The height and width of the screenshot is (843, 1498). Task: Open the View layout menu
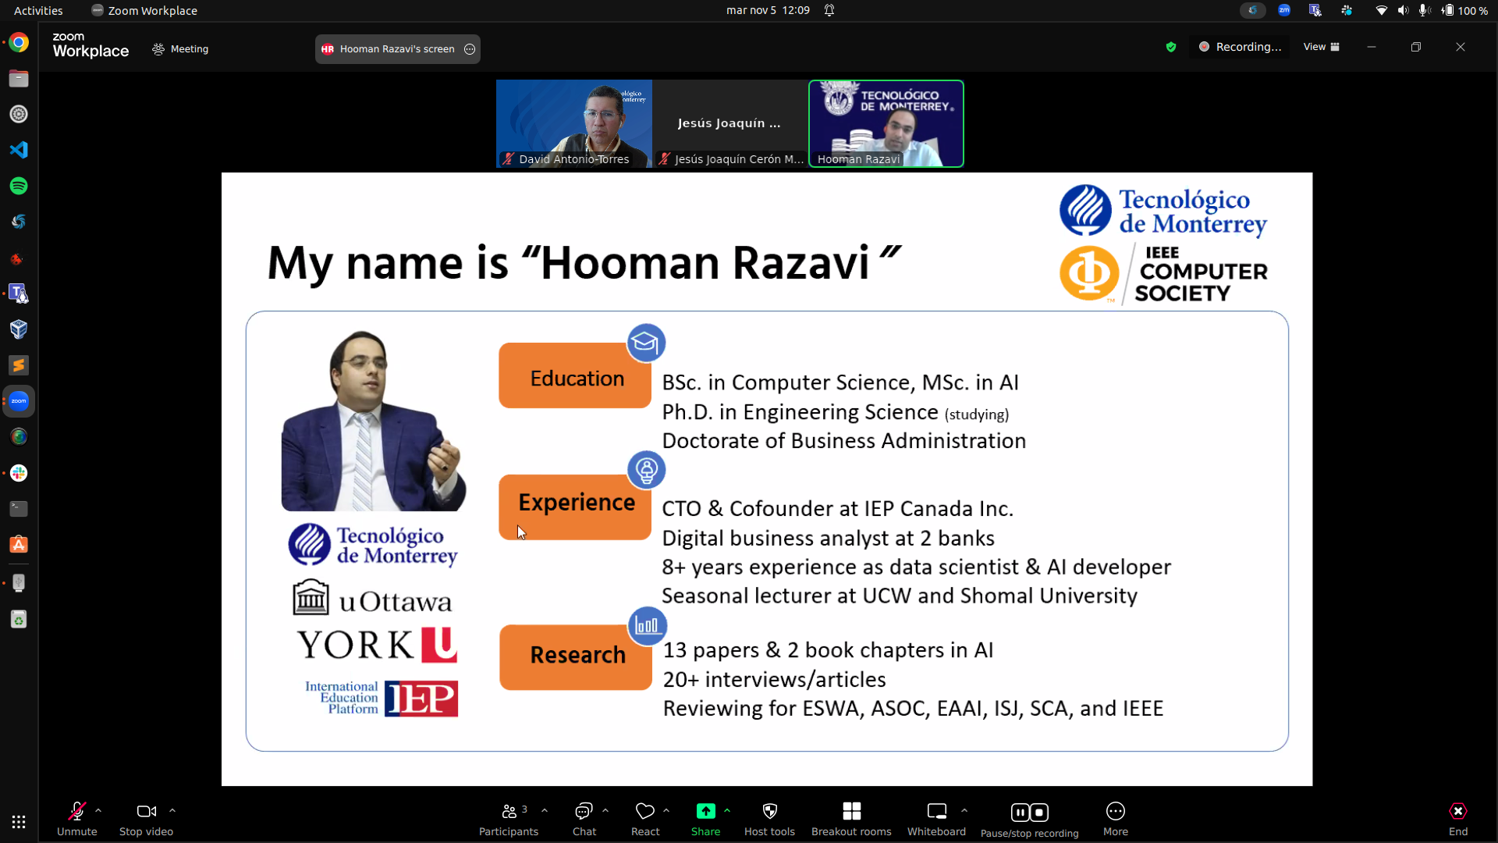pos(1322,47)
